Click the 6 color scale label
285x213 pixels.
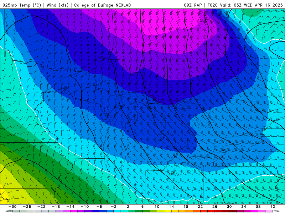pyautogui.click(x=143, y=207)
